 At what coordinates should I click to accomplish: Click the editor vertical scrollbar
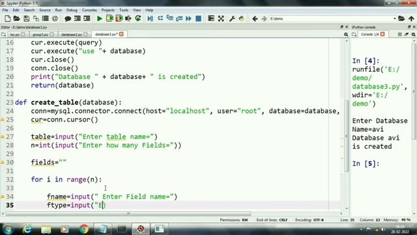click(x=346, y=136)
